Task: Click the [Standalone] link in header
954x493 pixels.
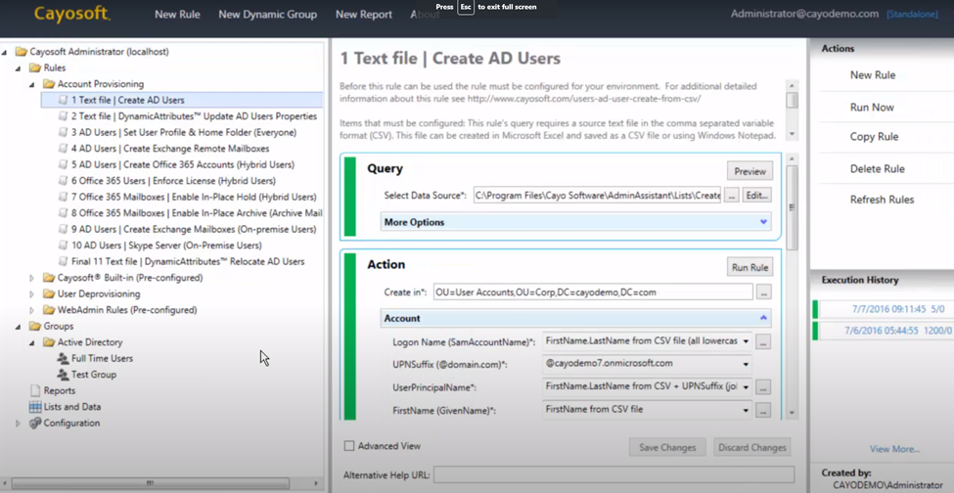Action: tap(912, 14)
